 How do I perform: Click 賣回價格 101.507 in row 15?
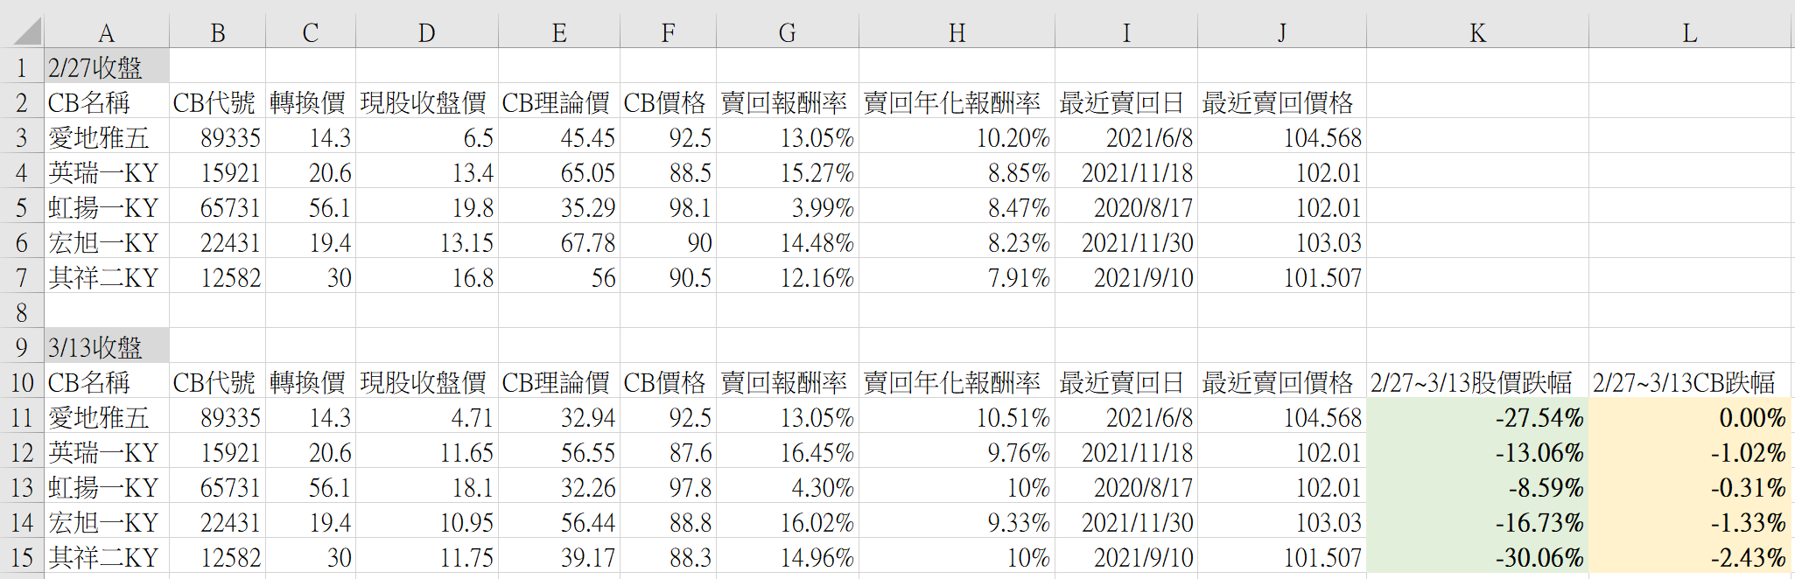(1282, 557)
